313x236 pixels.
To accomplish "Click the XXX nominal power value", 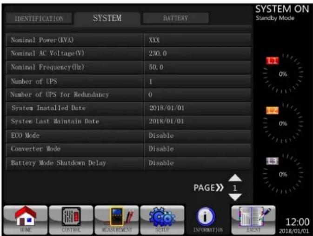I will click(x=154, y=40).
